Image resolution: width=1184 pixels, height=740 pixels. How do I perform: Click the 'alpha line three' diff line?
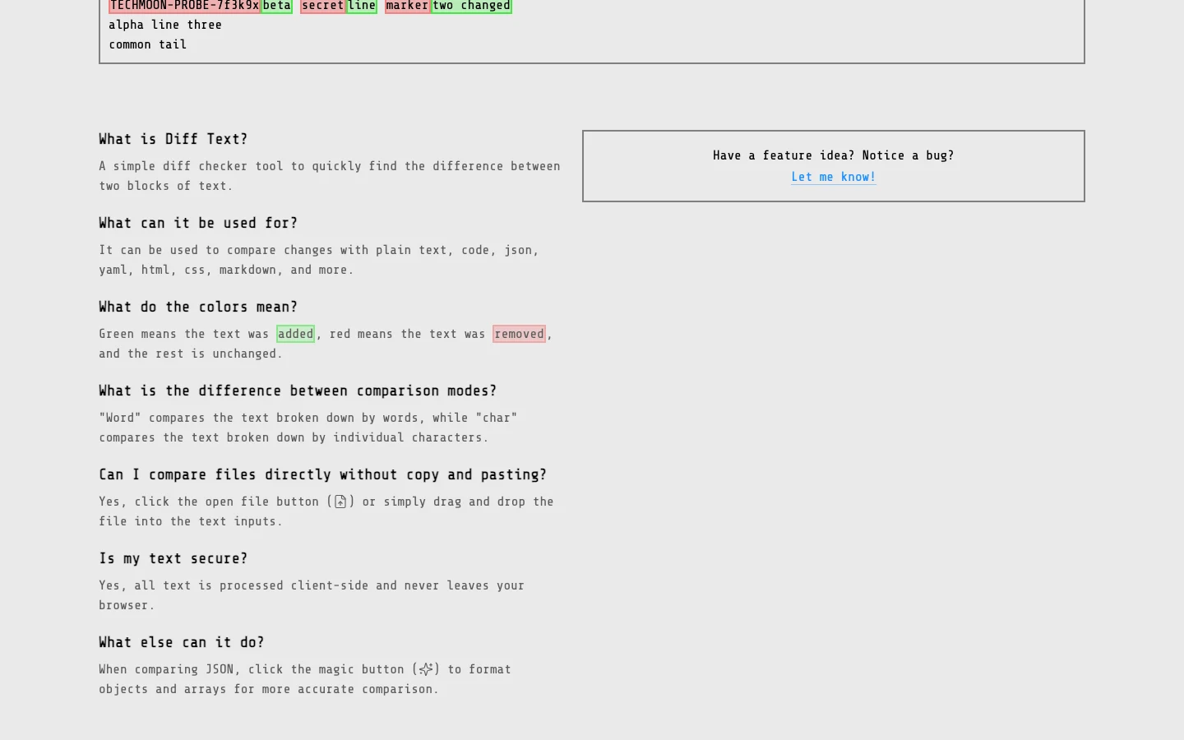point(165,25)
